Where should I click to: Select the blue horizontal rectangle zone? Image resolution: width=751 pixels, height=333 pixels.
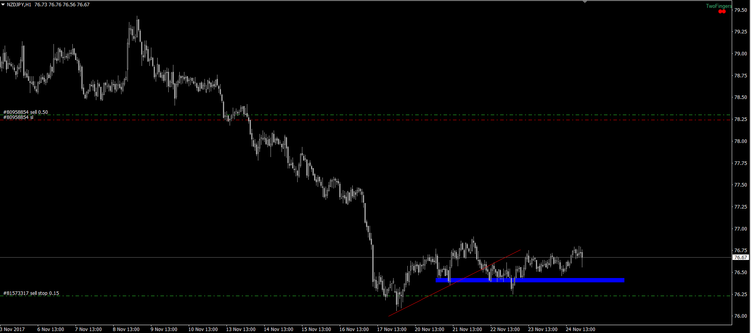click(530, 280)
